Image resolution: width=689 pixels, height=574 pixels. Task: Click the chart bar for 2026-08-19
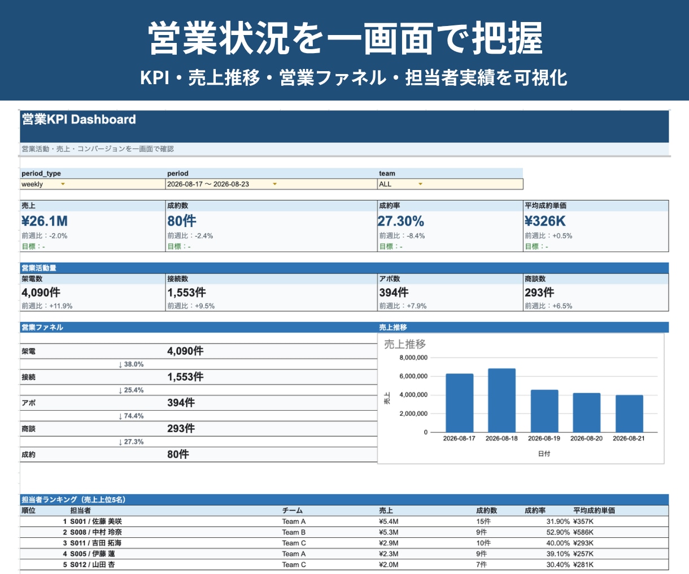pos(544,411)
